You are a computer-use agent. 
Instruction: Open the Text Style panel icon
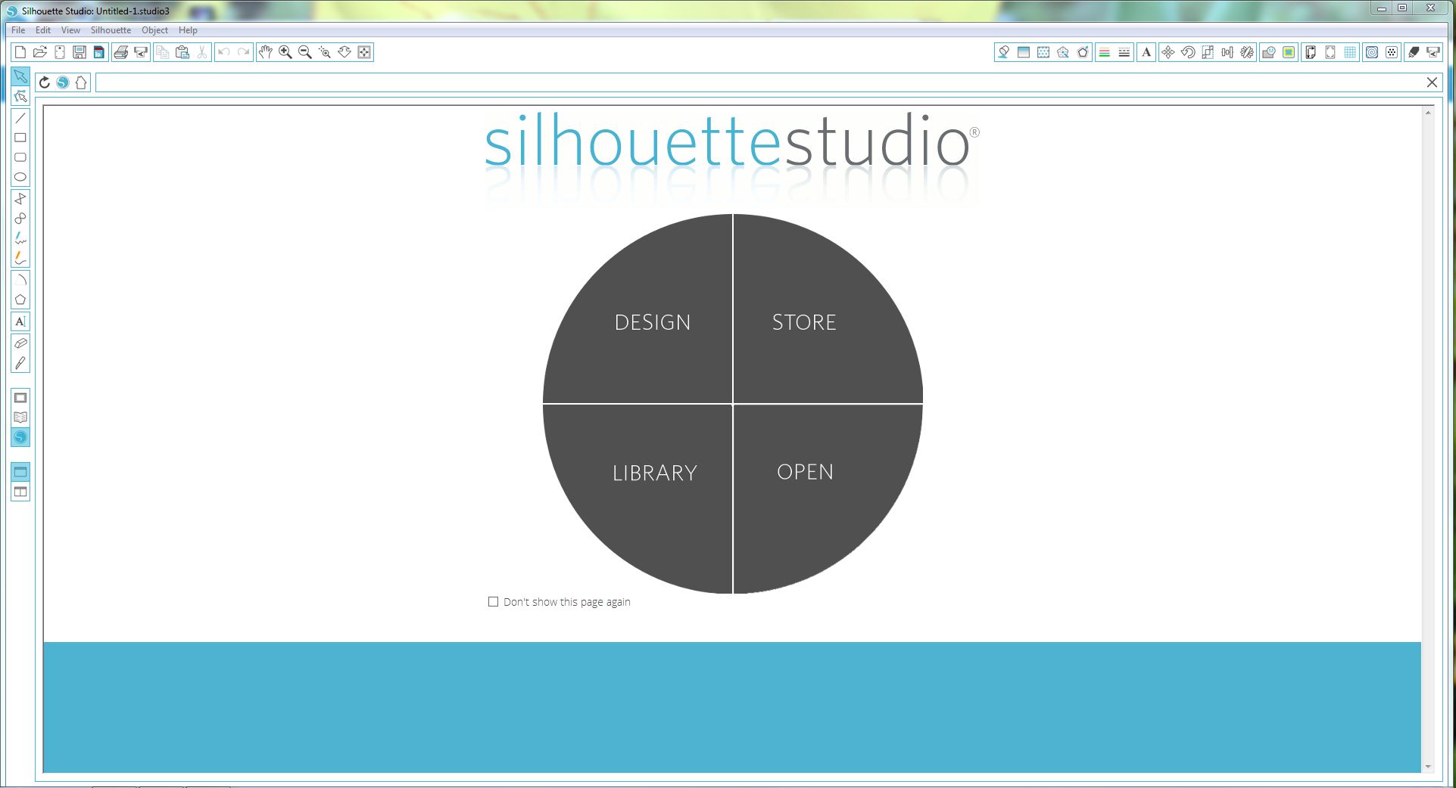coord(1146,52)
